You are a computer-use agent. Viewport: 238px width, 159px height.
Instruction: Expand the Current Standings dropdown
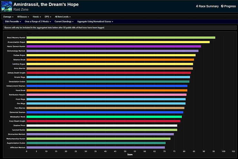pos(64,22)
